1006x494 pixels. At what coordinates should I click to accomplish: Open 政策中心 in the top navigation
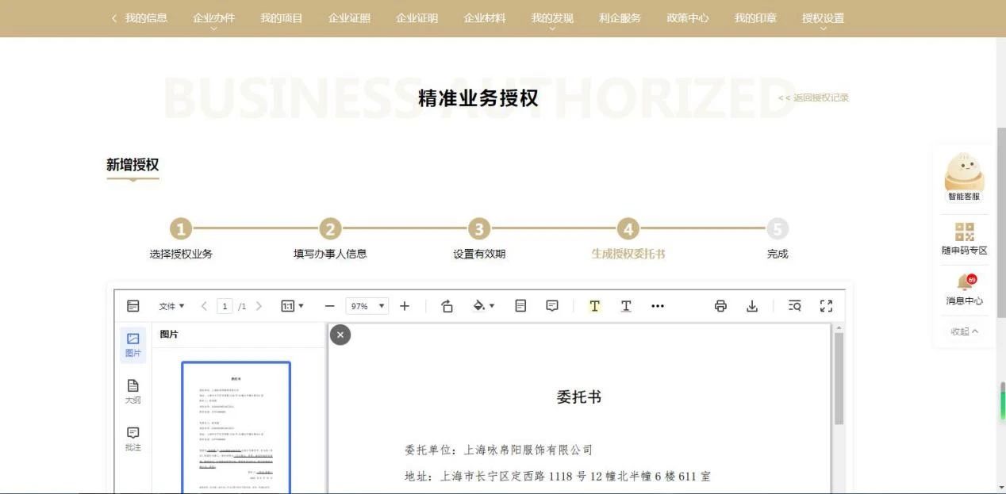[687, 18]
